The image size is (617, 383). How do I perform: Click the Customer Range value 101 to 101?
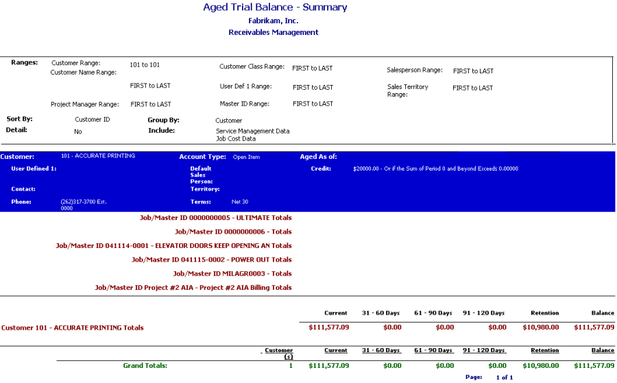pyautogui.click(x=145, y=65)
